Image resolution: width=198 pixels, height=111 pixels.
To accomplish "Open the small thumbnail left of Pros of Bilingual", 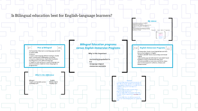I will tap(30, 47).
